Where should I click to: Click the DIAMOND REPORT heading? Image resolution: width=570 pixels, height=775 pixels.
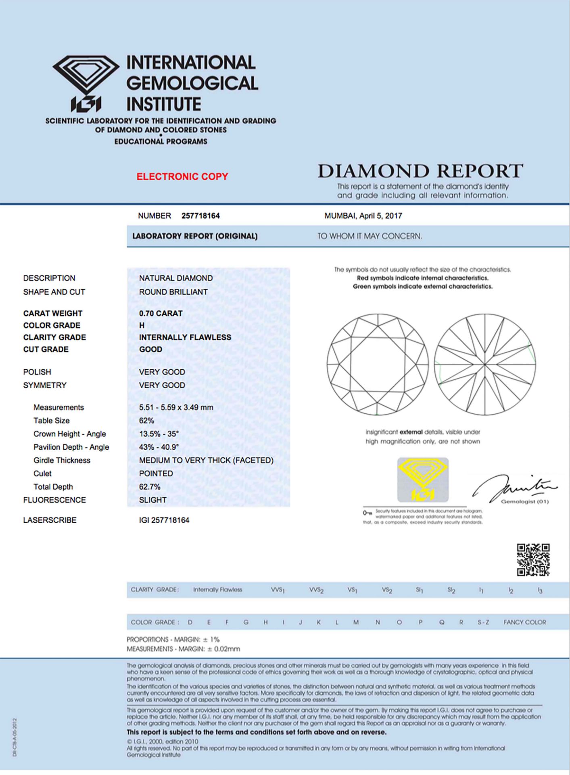click(x=420, y=171)
